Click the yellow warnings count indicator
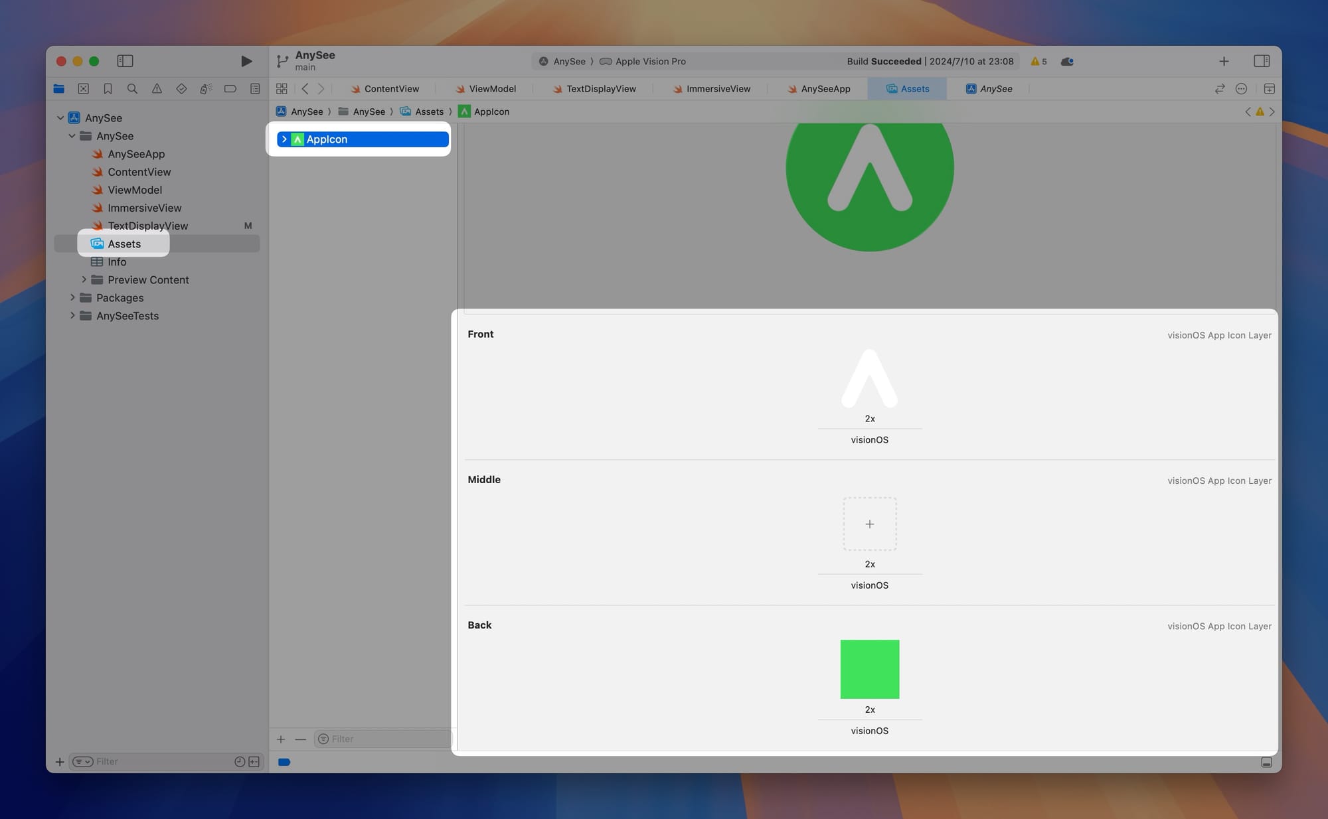 [x=1038, y=61]
